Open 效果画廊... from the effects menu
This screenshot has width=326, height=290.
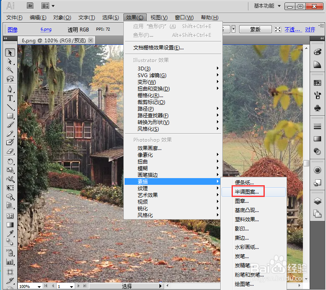(173, 148)
